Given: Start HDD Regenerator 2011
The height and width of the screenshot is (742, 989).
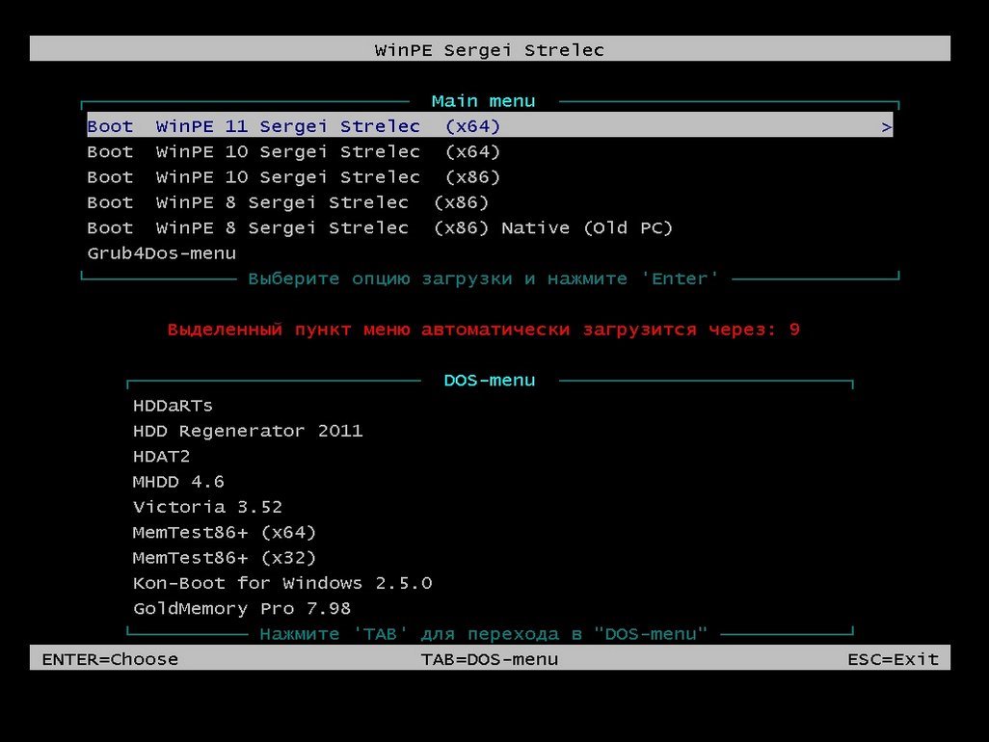Looking at the screenshot, I should (x=248, y=431).
